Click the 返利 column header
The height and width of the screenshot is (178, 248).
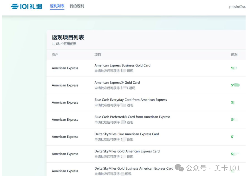(234, 55)
